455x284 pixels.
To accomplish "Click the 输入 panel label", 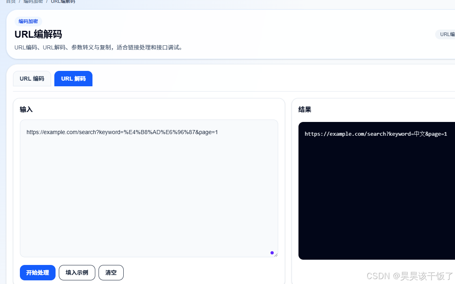I will (26, 109).
